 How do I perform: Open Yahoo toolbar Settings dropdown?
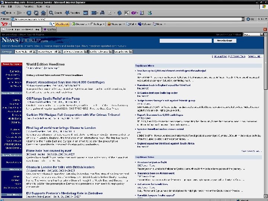pyautogui.click(x=98, y=24)
